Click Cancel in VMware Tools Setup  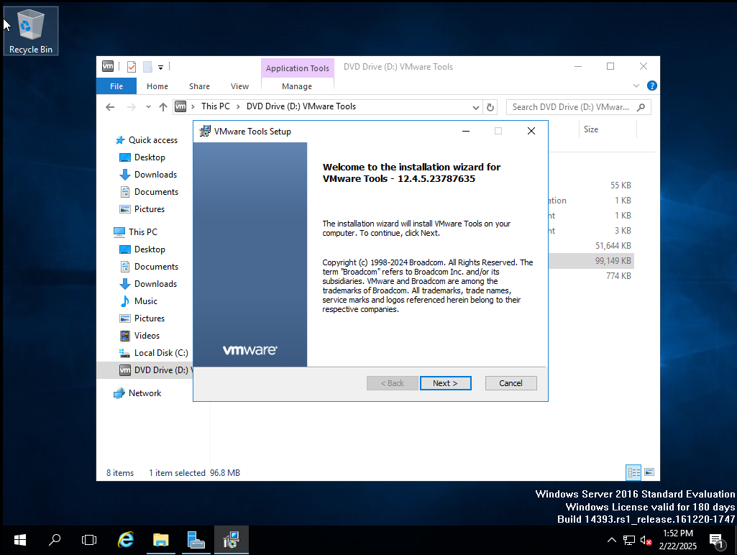tap(511, 383)
